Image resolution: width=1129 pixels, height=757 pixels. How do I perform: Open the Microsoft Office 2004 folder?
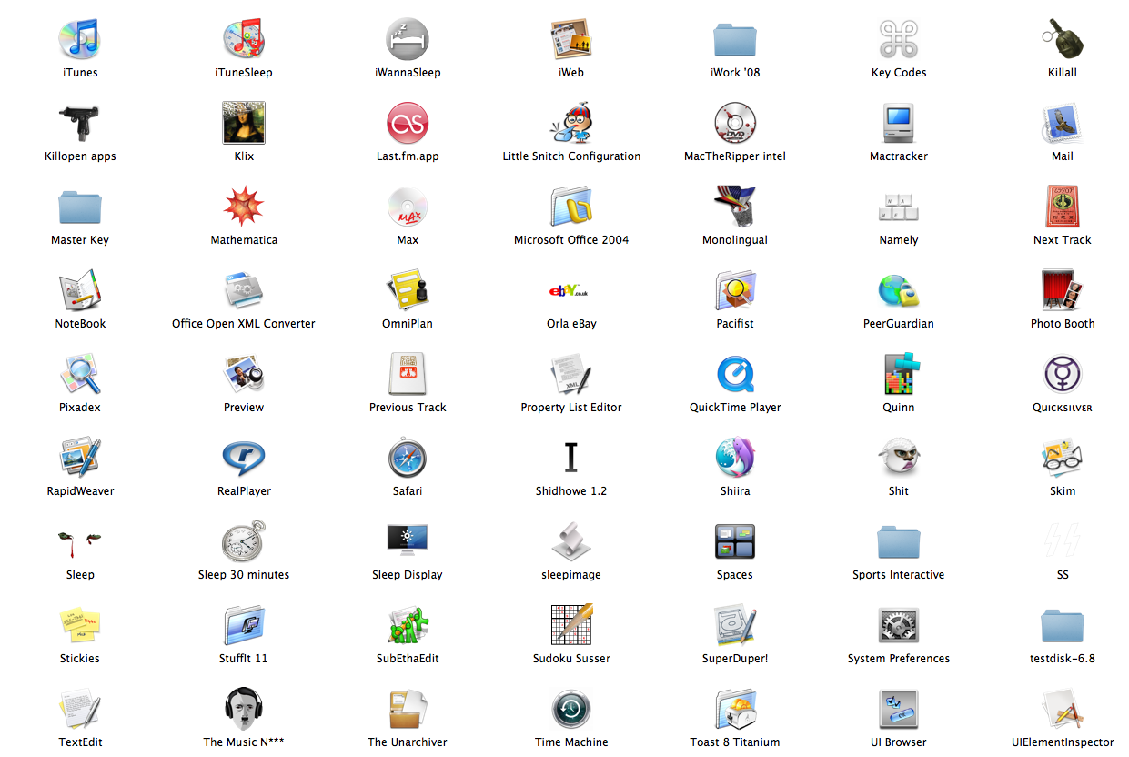(x=571, y=206)
